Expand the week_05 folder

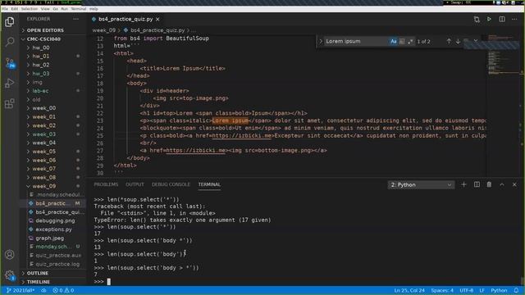[x=43, y=151]
